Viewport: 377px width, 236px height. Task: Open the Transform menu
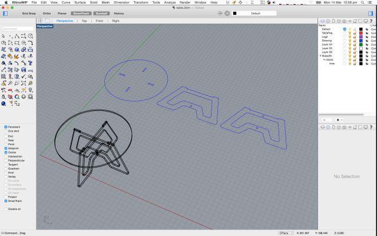click(141, 2)
